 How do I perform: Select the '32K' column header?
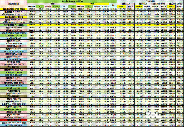click(x=65, y=6)
